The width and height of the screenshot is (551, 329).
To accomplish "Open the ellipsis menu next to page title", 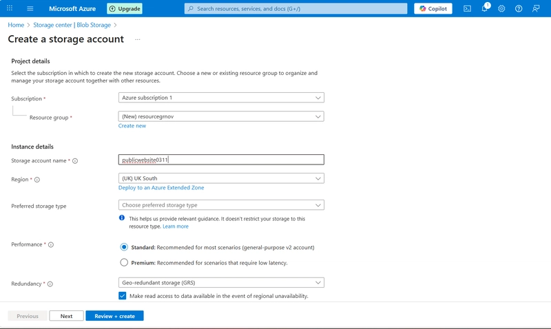I will pyautogui.click(x=137, y=40).
